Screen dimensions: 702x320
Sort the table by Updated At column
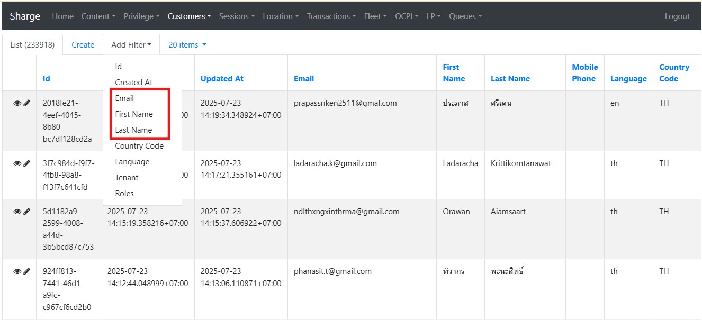[222, 79]
